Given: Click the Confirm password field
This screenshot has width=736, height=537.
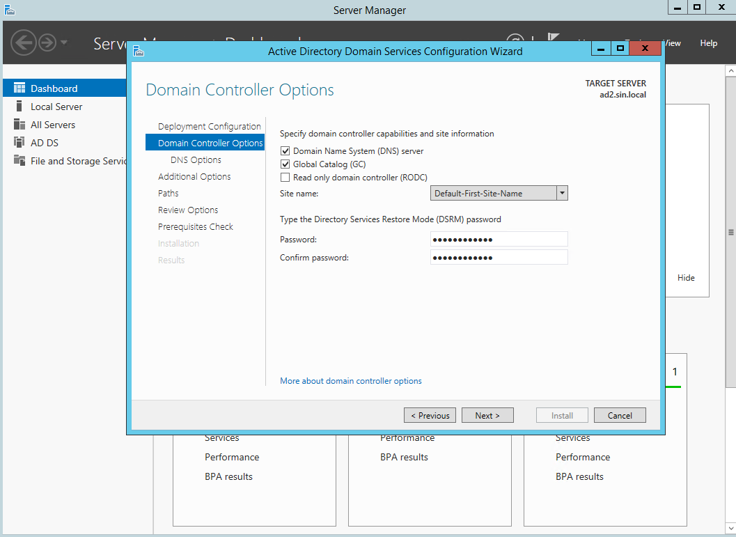Looking at the screenshot, I should click(499, 257).
